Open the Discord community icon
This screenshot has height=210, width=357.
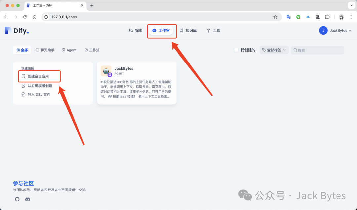click(x=28, y=199)
